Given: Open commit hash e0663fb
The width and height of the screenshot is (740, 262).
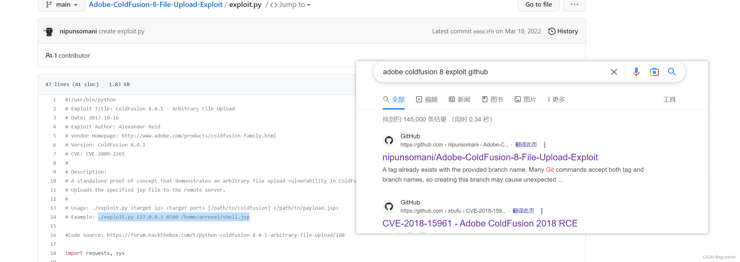Looking at the screenshot, I should pos(483,32).
